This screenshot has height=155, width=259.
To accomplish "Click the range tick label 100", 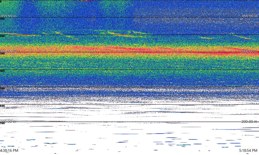I will point(2,19).
